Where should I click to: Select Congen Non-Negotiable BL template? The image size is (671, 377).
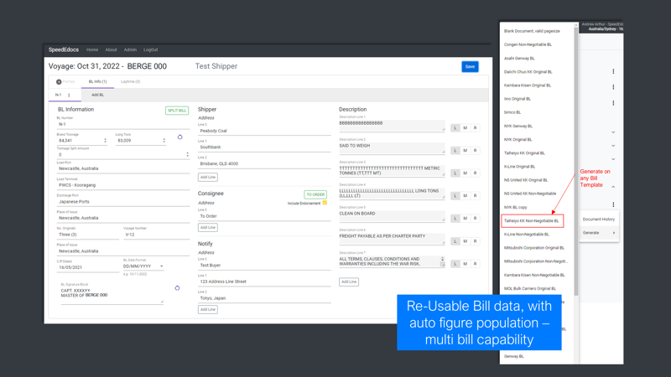pyautogui.click(x=528, y=44)
